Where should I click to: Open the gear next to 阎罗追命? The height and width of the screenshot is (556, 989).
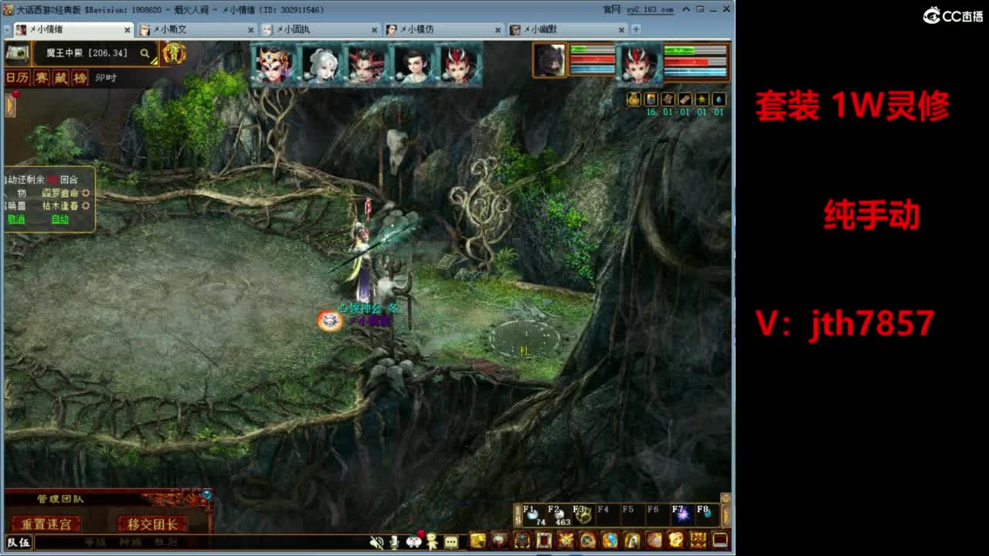click(x=86, y=193)
